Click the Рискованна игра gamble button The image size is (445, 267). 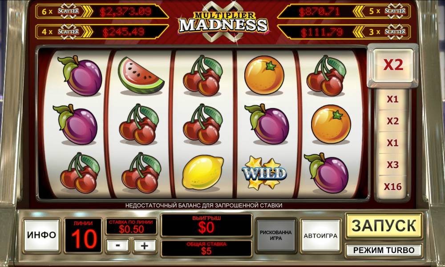point(276,235)
